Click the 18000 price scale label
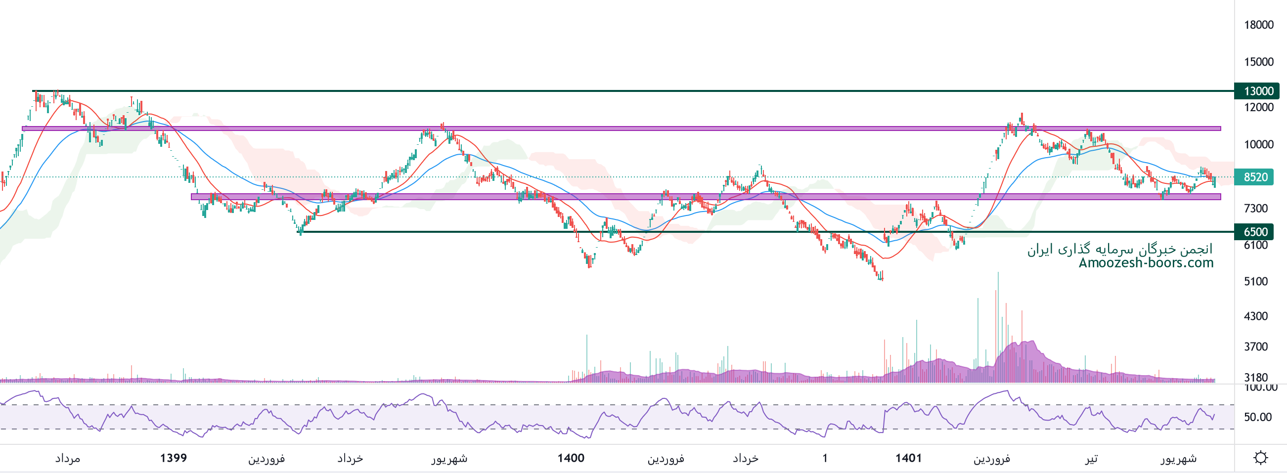The image size is (1287, 473). click(x=1258, y=25)
